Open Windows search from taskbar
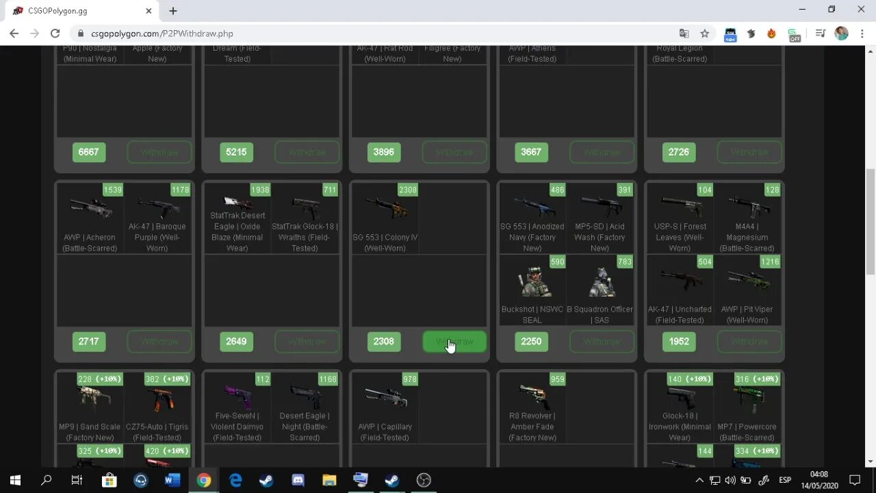Image resolution: width=876 pixels, height=493 pixels. coord(47,480)
